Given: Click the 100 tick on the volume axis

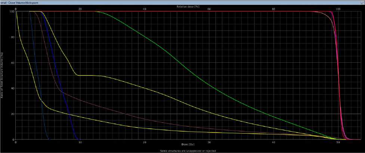Looking at the screenshot, I should coord(12,11).
